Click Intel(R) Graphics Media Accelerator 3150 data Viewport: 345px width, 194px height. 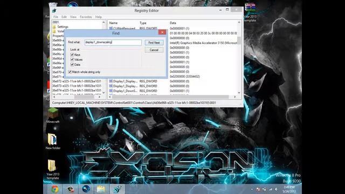203,43
